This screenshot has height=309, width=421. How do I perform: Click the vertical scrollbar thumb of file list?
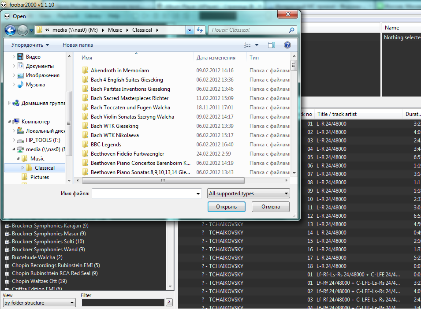[x=294, y=66]
